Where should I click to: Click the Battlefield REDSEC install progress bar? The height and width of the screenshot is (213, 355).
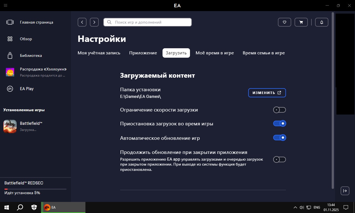(35, 189)
